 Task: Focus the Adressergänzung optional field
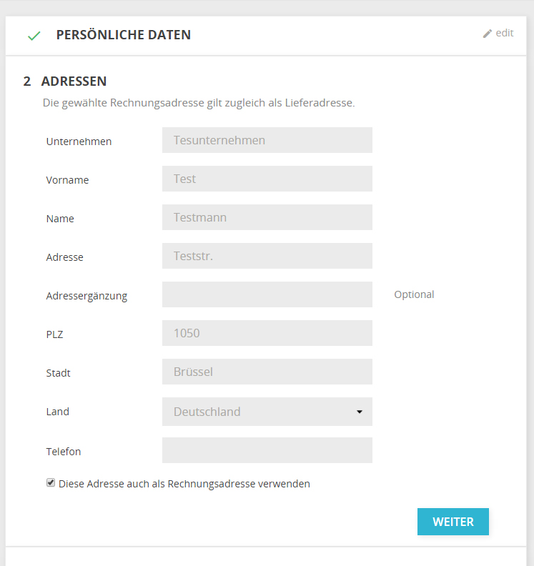point(267,294)
